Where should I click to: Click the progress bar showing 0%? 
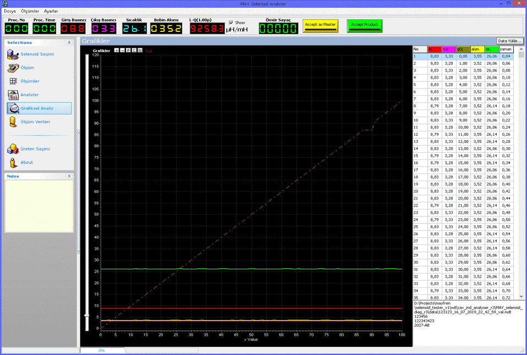(x=102, y=351)
